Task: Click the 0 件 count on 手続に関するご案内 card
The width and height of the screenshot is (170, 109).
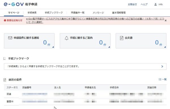Action: point(103,43)
